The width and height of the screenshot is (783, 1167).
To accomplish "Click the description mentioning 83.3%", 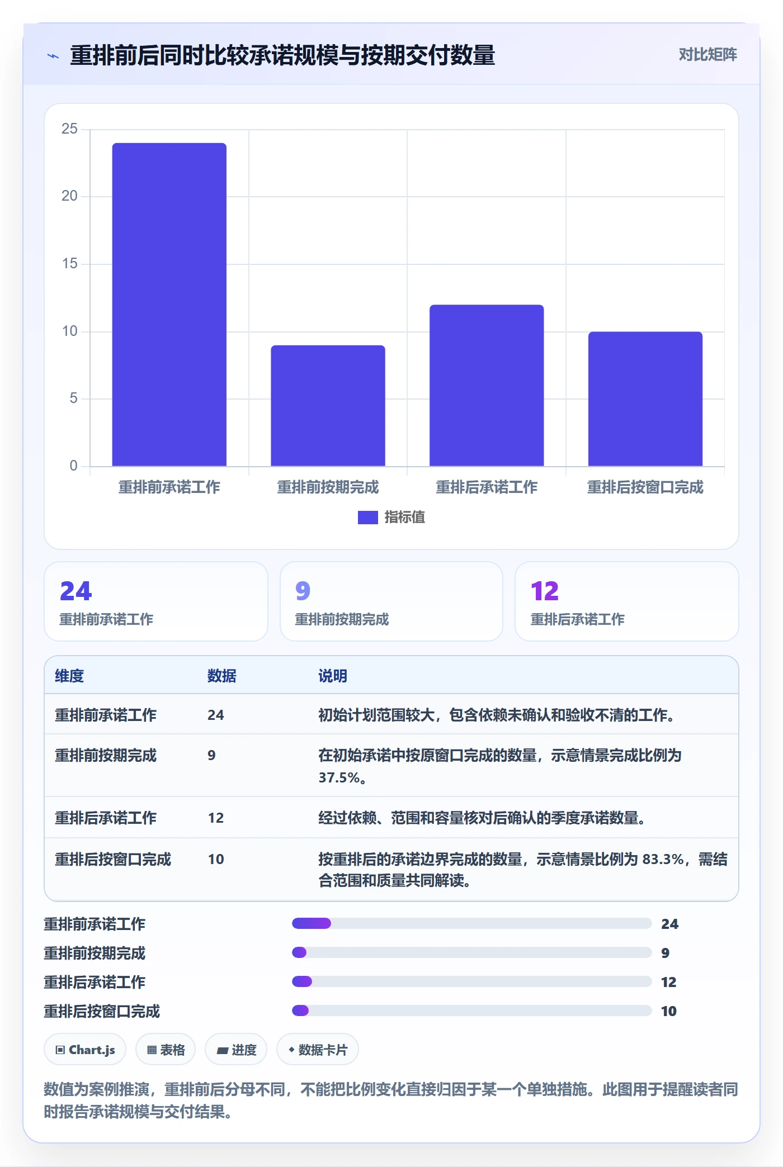I will point(523,870).
